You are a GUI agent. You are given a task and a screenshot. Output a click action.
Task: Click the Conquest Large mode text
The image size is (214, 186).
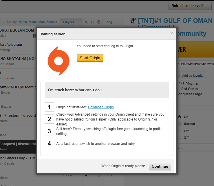point(190,94)
